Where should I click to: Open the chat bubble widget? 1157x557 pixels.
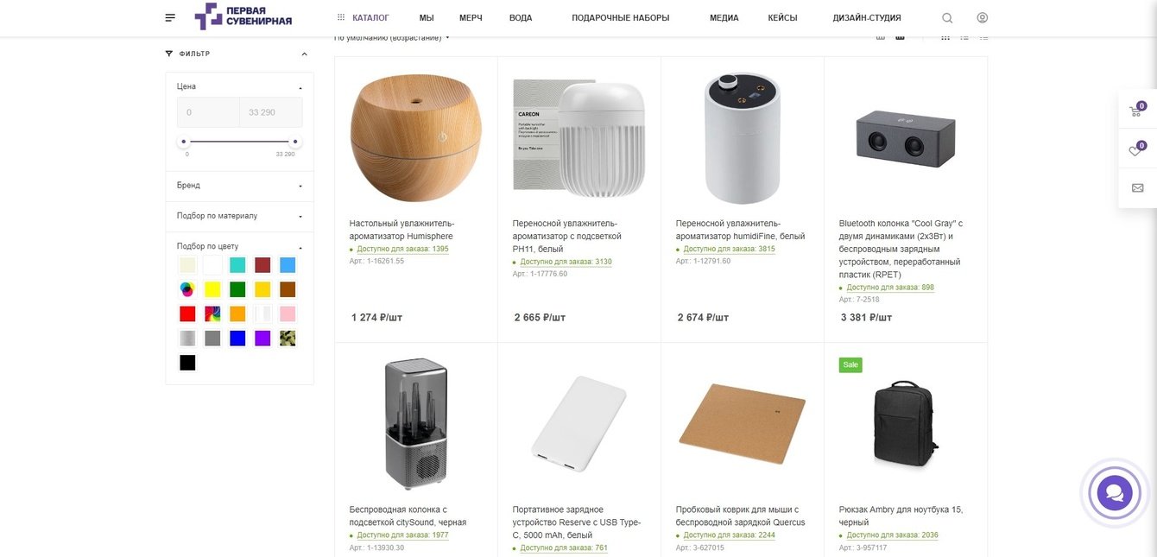pos(1114,493)
